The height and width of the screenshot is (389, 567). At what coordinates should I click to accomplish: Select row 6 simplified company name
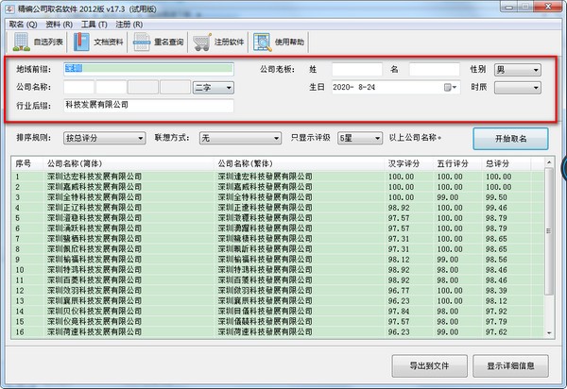point(94,228)
